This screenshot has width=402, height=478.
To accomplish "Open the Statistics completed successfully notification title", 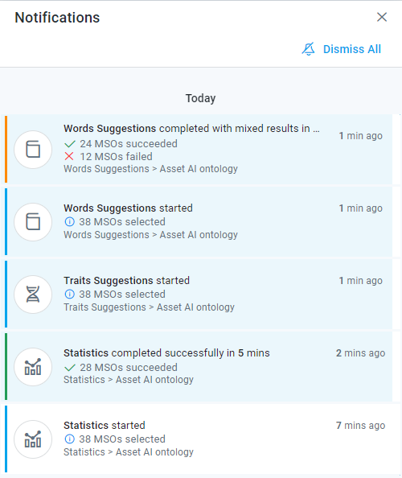I will pyautogui.click(x=166, y=353).
